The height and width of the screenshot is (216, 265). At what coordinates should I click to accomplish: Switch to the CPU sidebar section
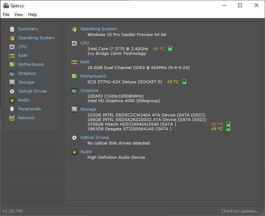click(x=22, y=47)
